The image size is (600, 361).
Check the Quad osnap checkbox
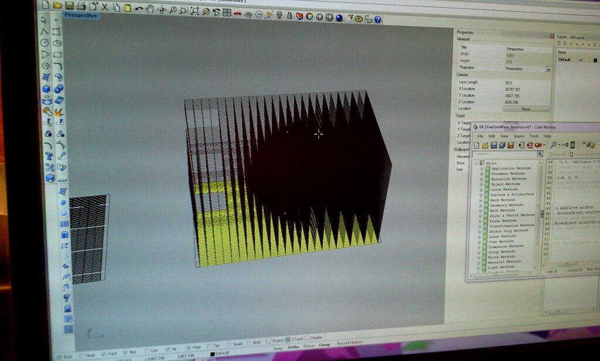[230, 345]
